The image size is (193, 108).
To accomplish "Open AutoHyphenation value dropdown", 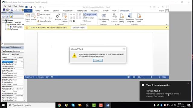I will tap(22, 62).
